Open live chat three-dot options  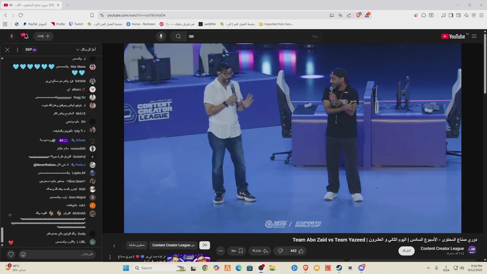coord(18,49)
